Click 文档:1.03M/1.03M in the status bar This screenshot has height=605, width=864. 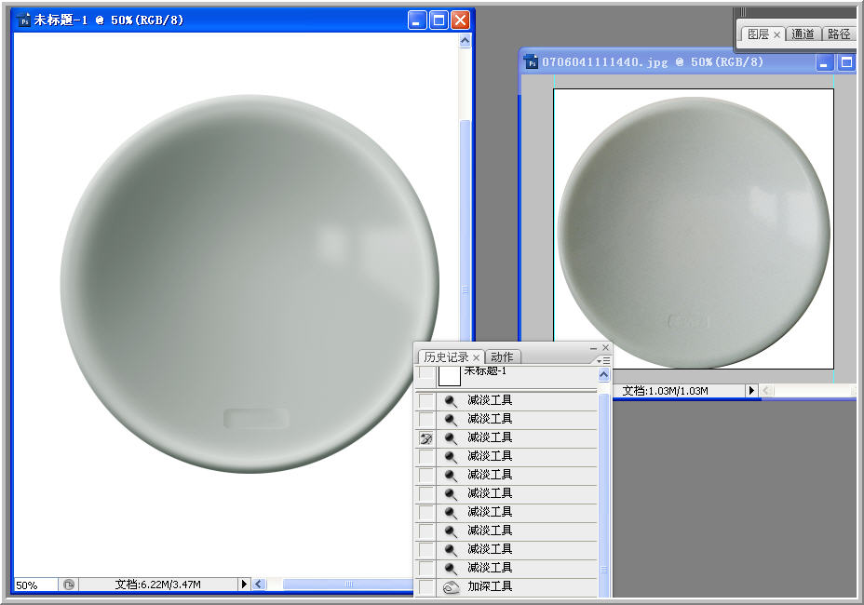[665, 391]
